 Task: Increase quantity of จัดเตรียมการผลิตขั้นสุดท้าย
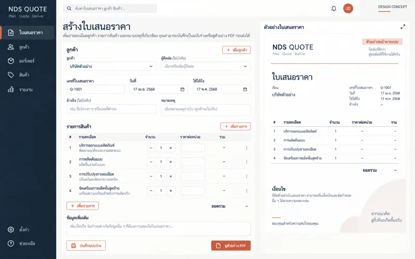[171, 191]
